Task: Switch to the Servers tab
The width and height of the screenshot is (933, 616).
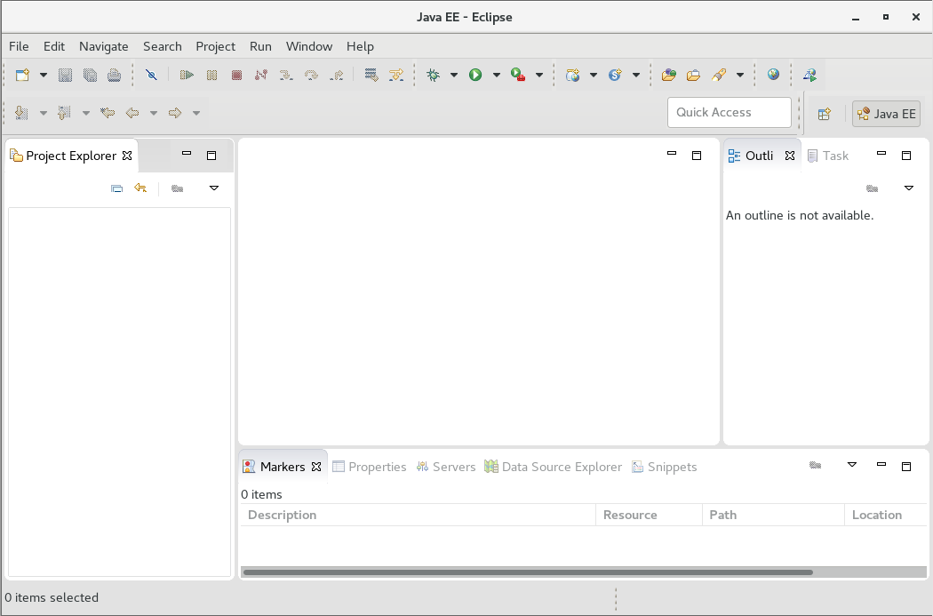Action: point(446,467)
